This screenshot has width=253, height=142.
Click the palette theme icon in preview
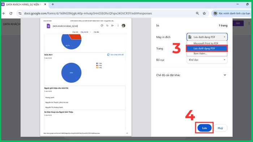click(102, 26)
